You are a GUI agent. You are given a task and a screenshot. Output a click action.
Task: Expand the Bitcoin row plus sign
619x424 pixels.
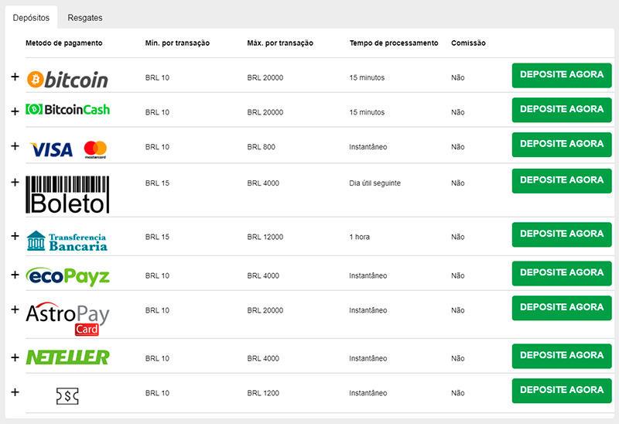pos(15,76)
